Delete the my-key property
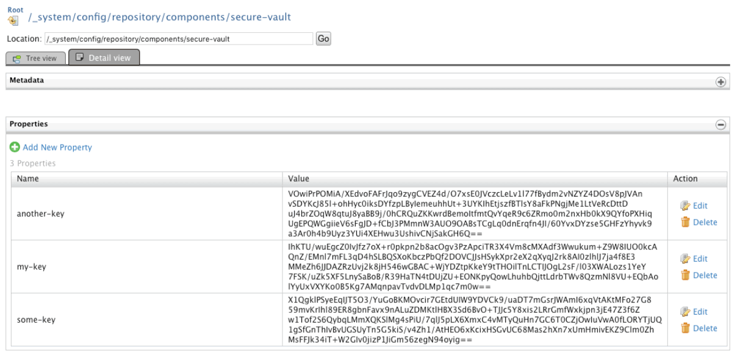This screenshot has width=740, height=356. (x=704, y=276)
